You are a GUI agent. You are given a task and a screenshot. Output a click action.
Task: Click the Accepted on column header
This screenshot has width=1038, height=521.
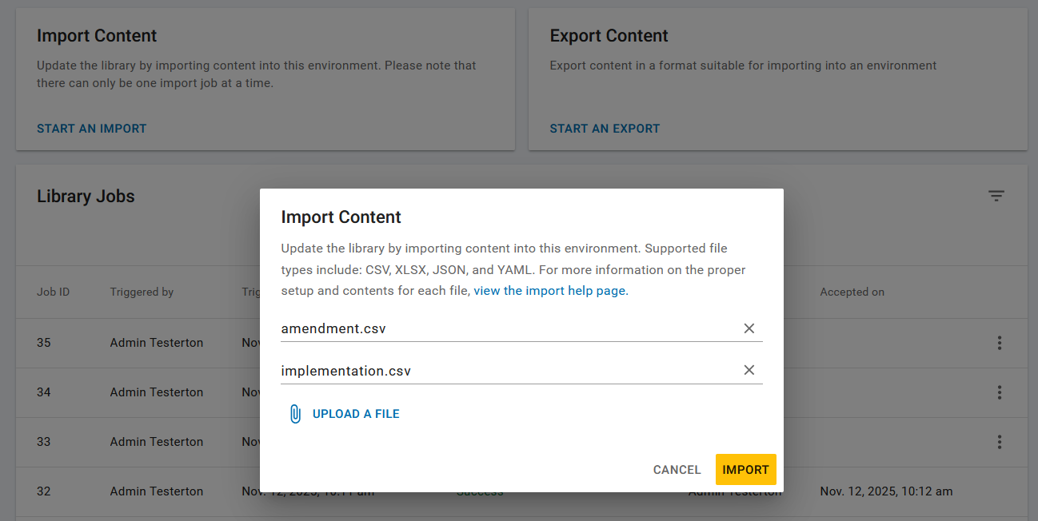pos(852,292)
